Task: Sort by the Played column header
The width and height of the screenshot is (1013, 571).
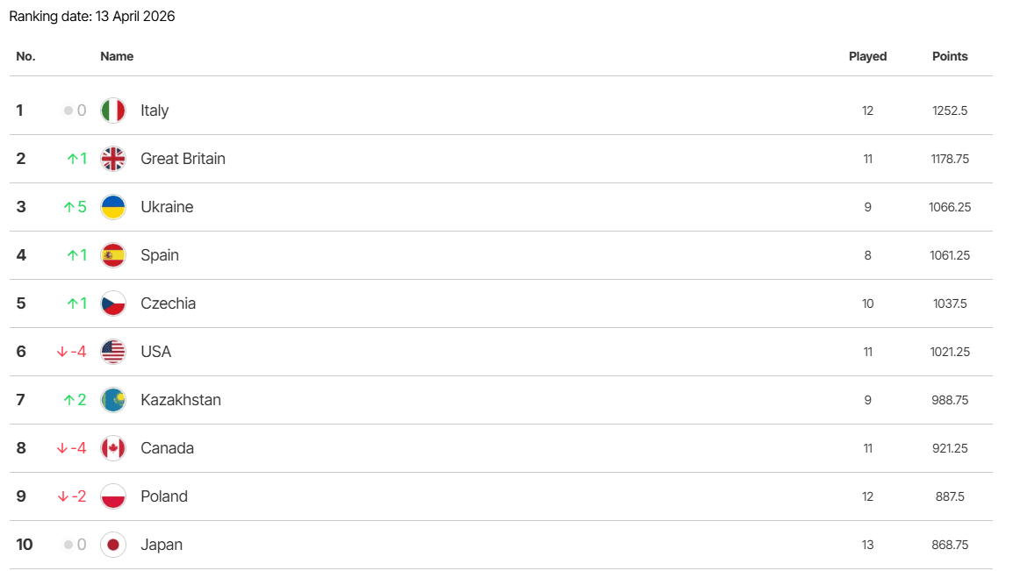Action: click(x=867, y=56)
